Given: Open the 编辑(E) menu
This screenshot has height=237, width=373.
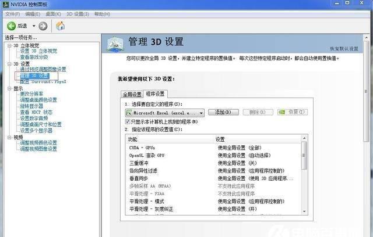Looking at the screenshot, I should tap(33, 14).
